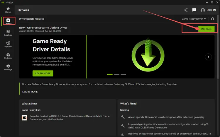Click the DirectX 11 jittering fix text
The image size is (220, 137).
[x=170, y=134]
